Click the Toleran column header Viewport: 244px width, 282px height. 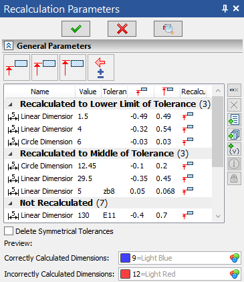coord(114,92)
